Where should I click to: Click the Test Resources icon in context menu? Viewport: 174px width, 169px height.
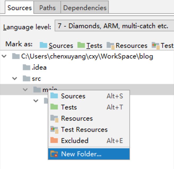point(54,129)
